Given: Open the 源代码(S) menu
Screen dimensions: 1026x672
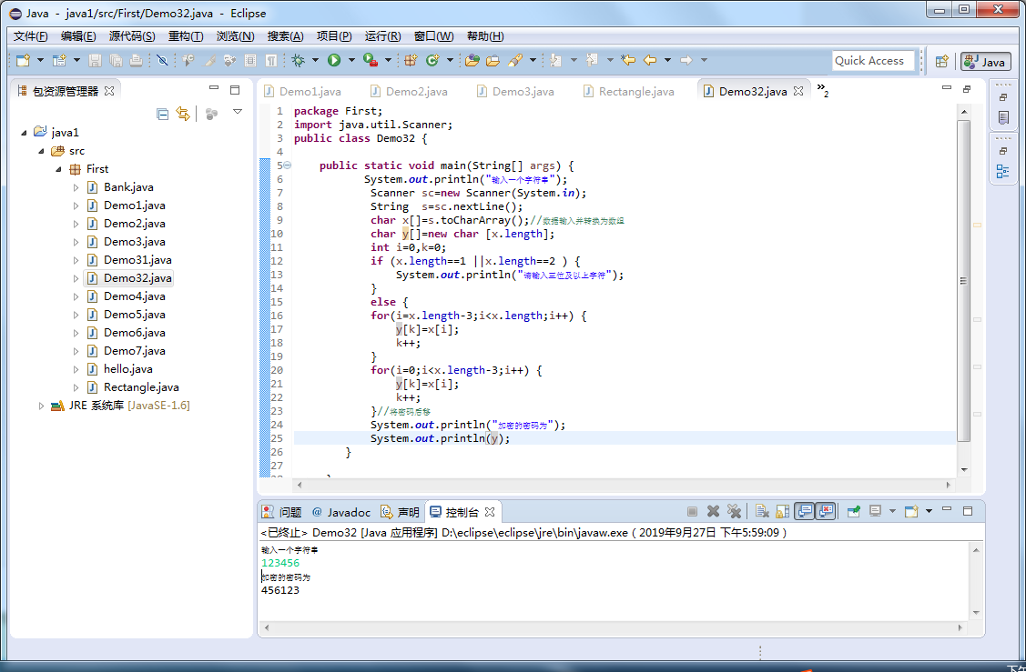Looking at the screenshot, I should (132, 36).
